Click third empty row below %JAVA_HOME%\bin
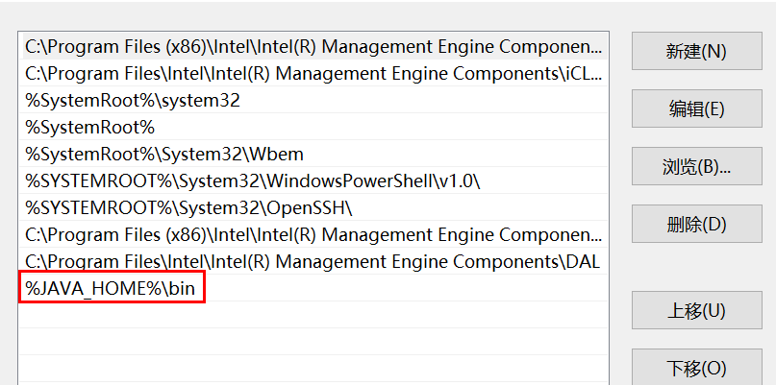776x385 pixels. coord(313,369)
